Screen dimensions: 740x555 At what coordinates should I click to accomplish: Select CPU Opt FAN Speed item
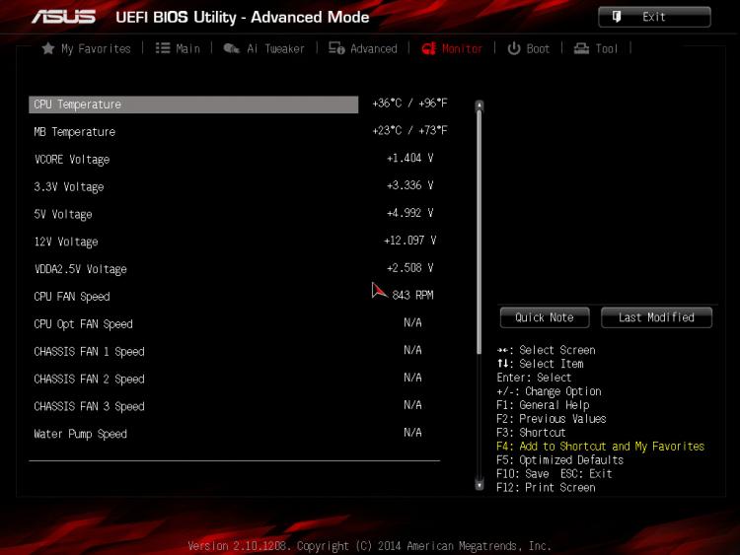(84, 324)
